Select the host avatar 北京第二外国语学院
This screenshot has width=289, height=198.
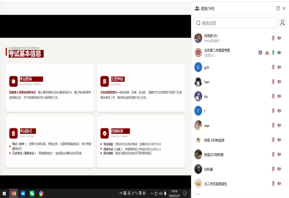[x=198, y=53]
